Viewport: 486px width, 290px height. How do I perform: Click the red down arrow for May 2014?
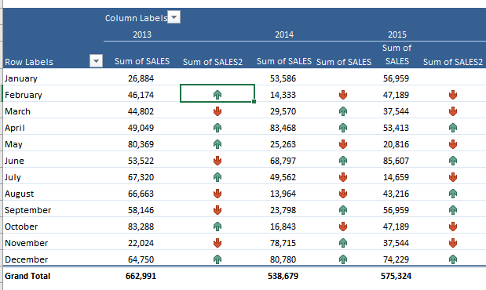(x=343, y=144)
